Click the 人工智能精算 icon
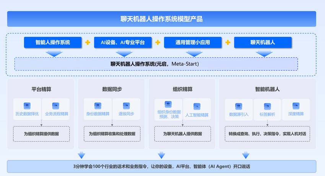This screenshot has width=325, height=176. tap(197, 107)
